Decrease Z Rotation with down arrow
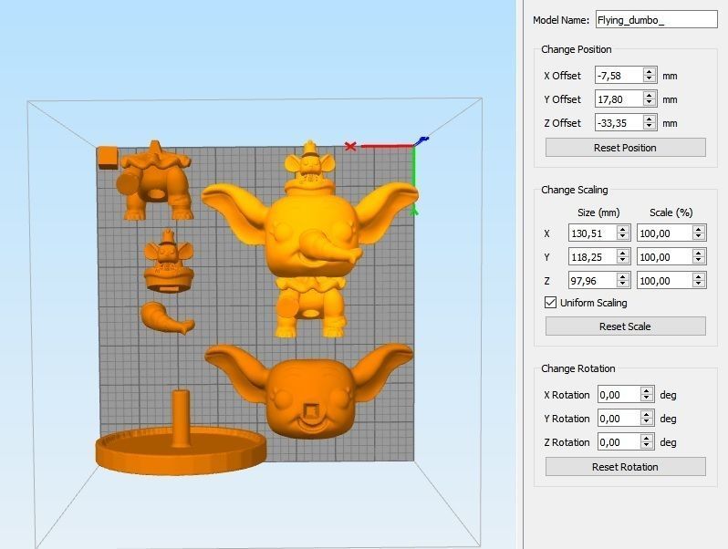728x549 pixels. point(647,446)
